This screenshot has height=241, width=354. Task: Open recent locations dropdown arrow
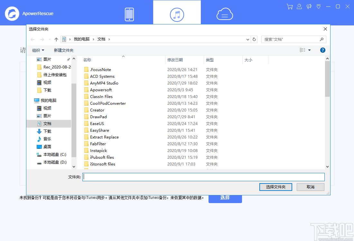pyautogui.click(x=50, y=40)
